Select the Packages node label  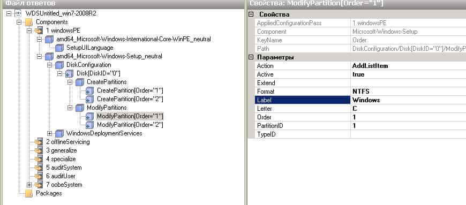49,193
